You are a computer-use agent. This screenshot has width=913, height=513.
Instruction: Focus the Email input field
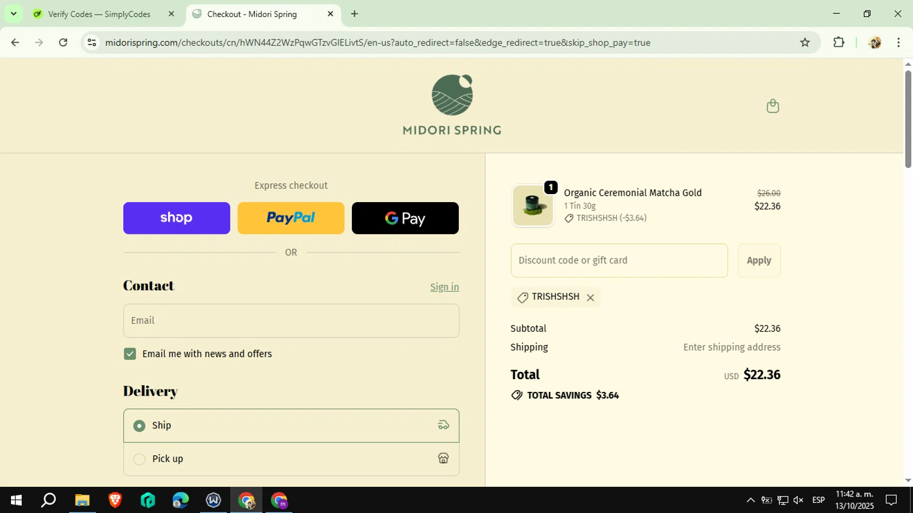pos(291,321)
